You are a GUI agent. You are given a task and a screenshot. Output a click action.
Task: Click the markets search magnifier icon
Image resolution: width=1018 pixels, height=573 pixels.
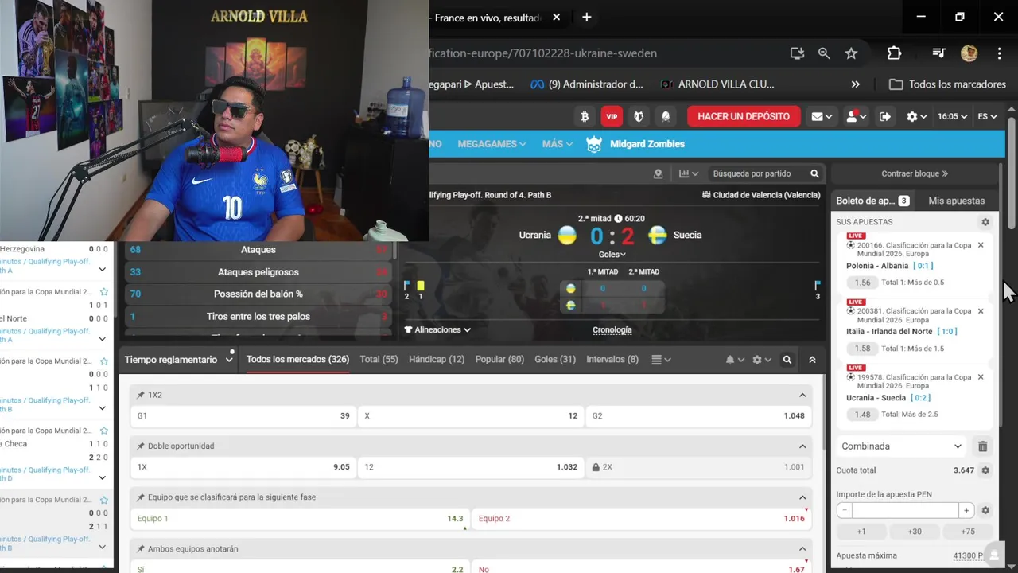click(x=787, y=360)
